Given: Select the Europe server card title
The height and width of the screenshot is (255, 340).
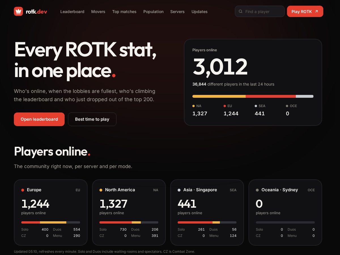Looking at the screenshot, I should point(34,190).
